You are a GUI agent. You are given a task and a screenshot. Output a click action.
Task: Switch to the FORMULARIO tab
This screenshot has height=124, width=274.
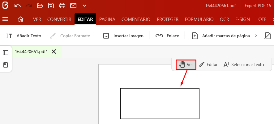(199, 19)
